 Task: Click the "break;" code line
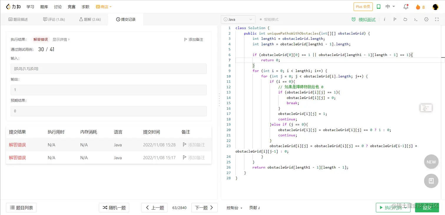tap(293, 103)
